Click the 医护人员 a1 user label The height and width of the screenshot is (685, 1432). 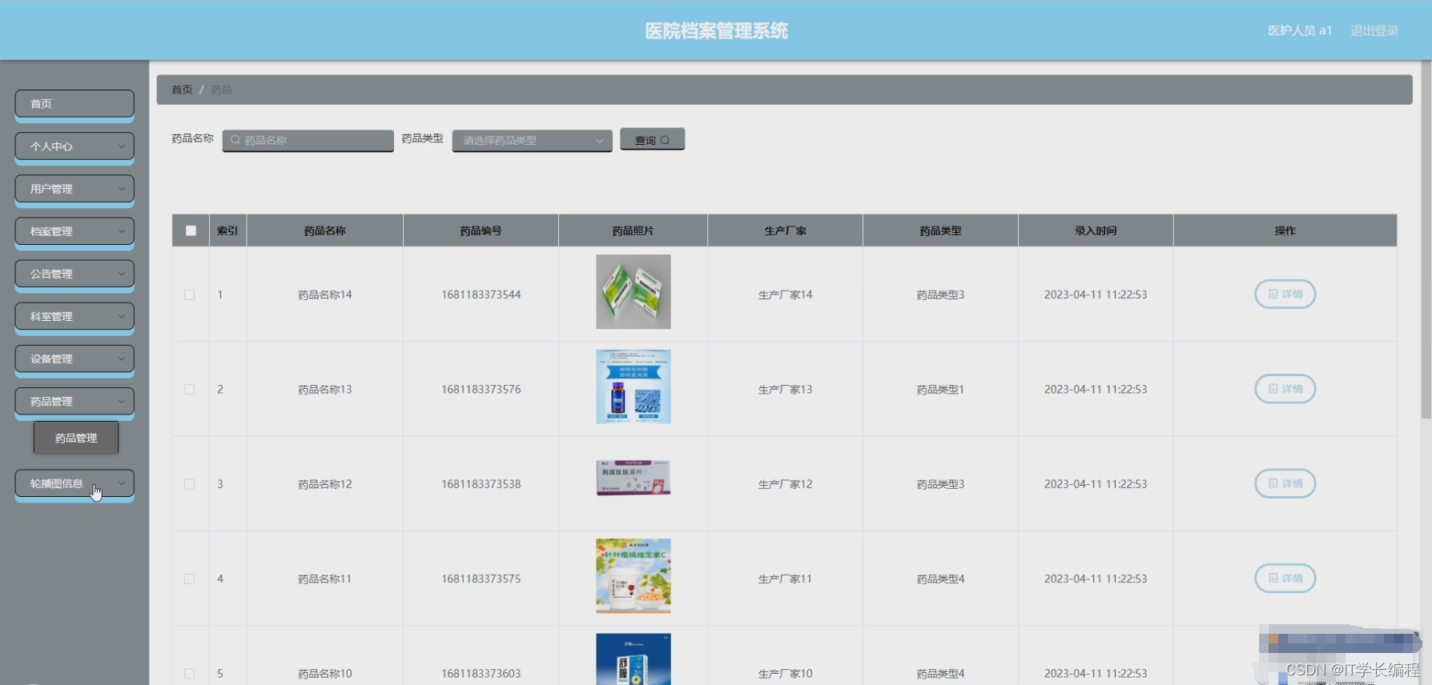coord(1299,30)
